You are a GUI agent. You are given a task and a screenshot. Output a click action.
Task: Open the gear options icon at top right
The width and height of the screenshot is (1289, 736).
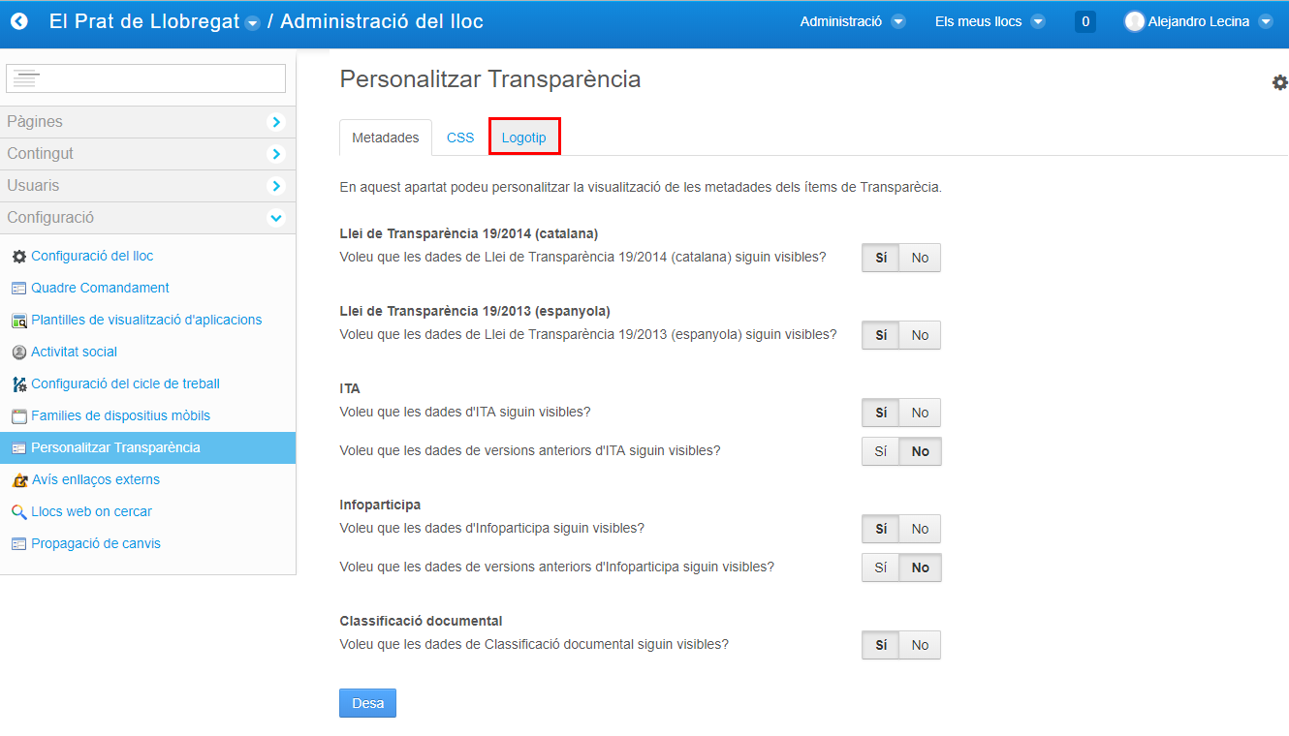[x=1279, y=82]
